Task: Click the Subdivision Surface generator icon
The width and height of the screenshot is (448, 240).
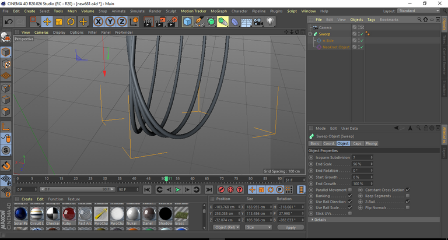Action: [x=211, y=22]
